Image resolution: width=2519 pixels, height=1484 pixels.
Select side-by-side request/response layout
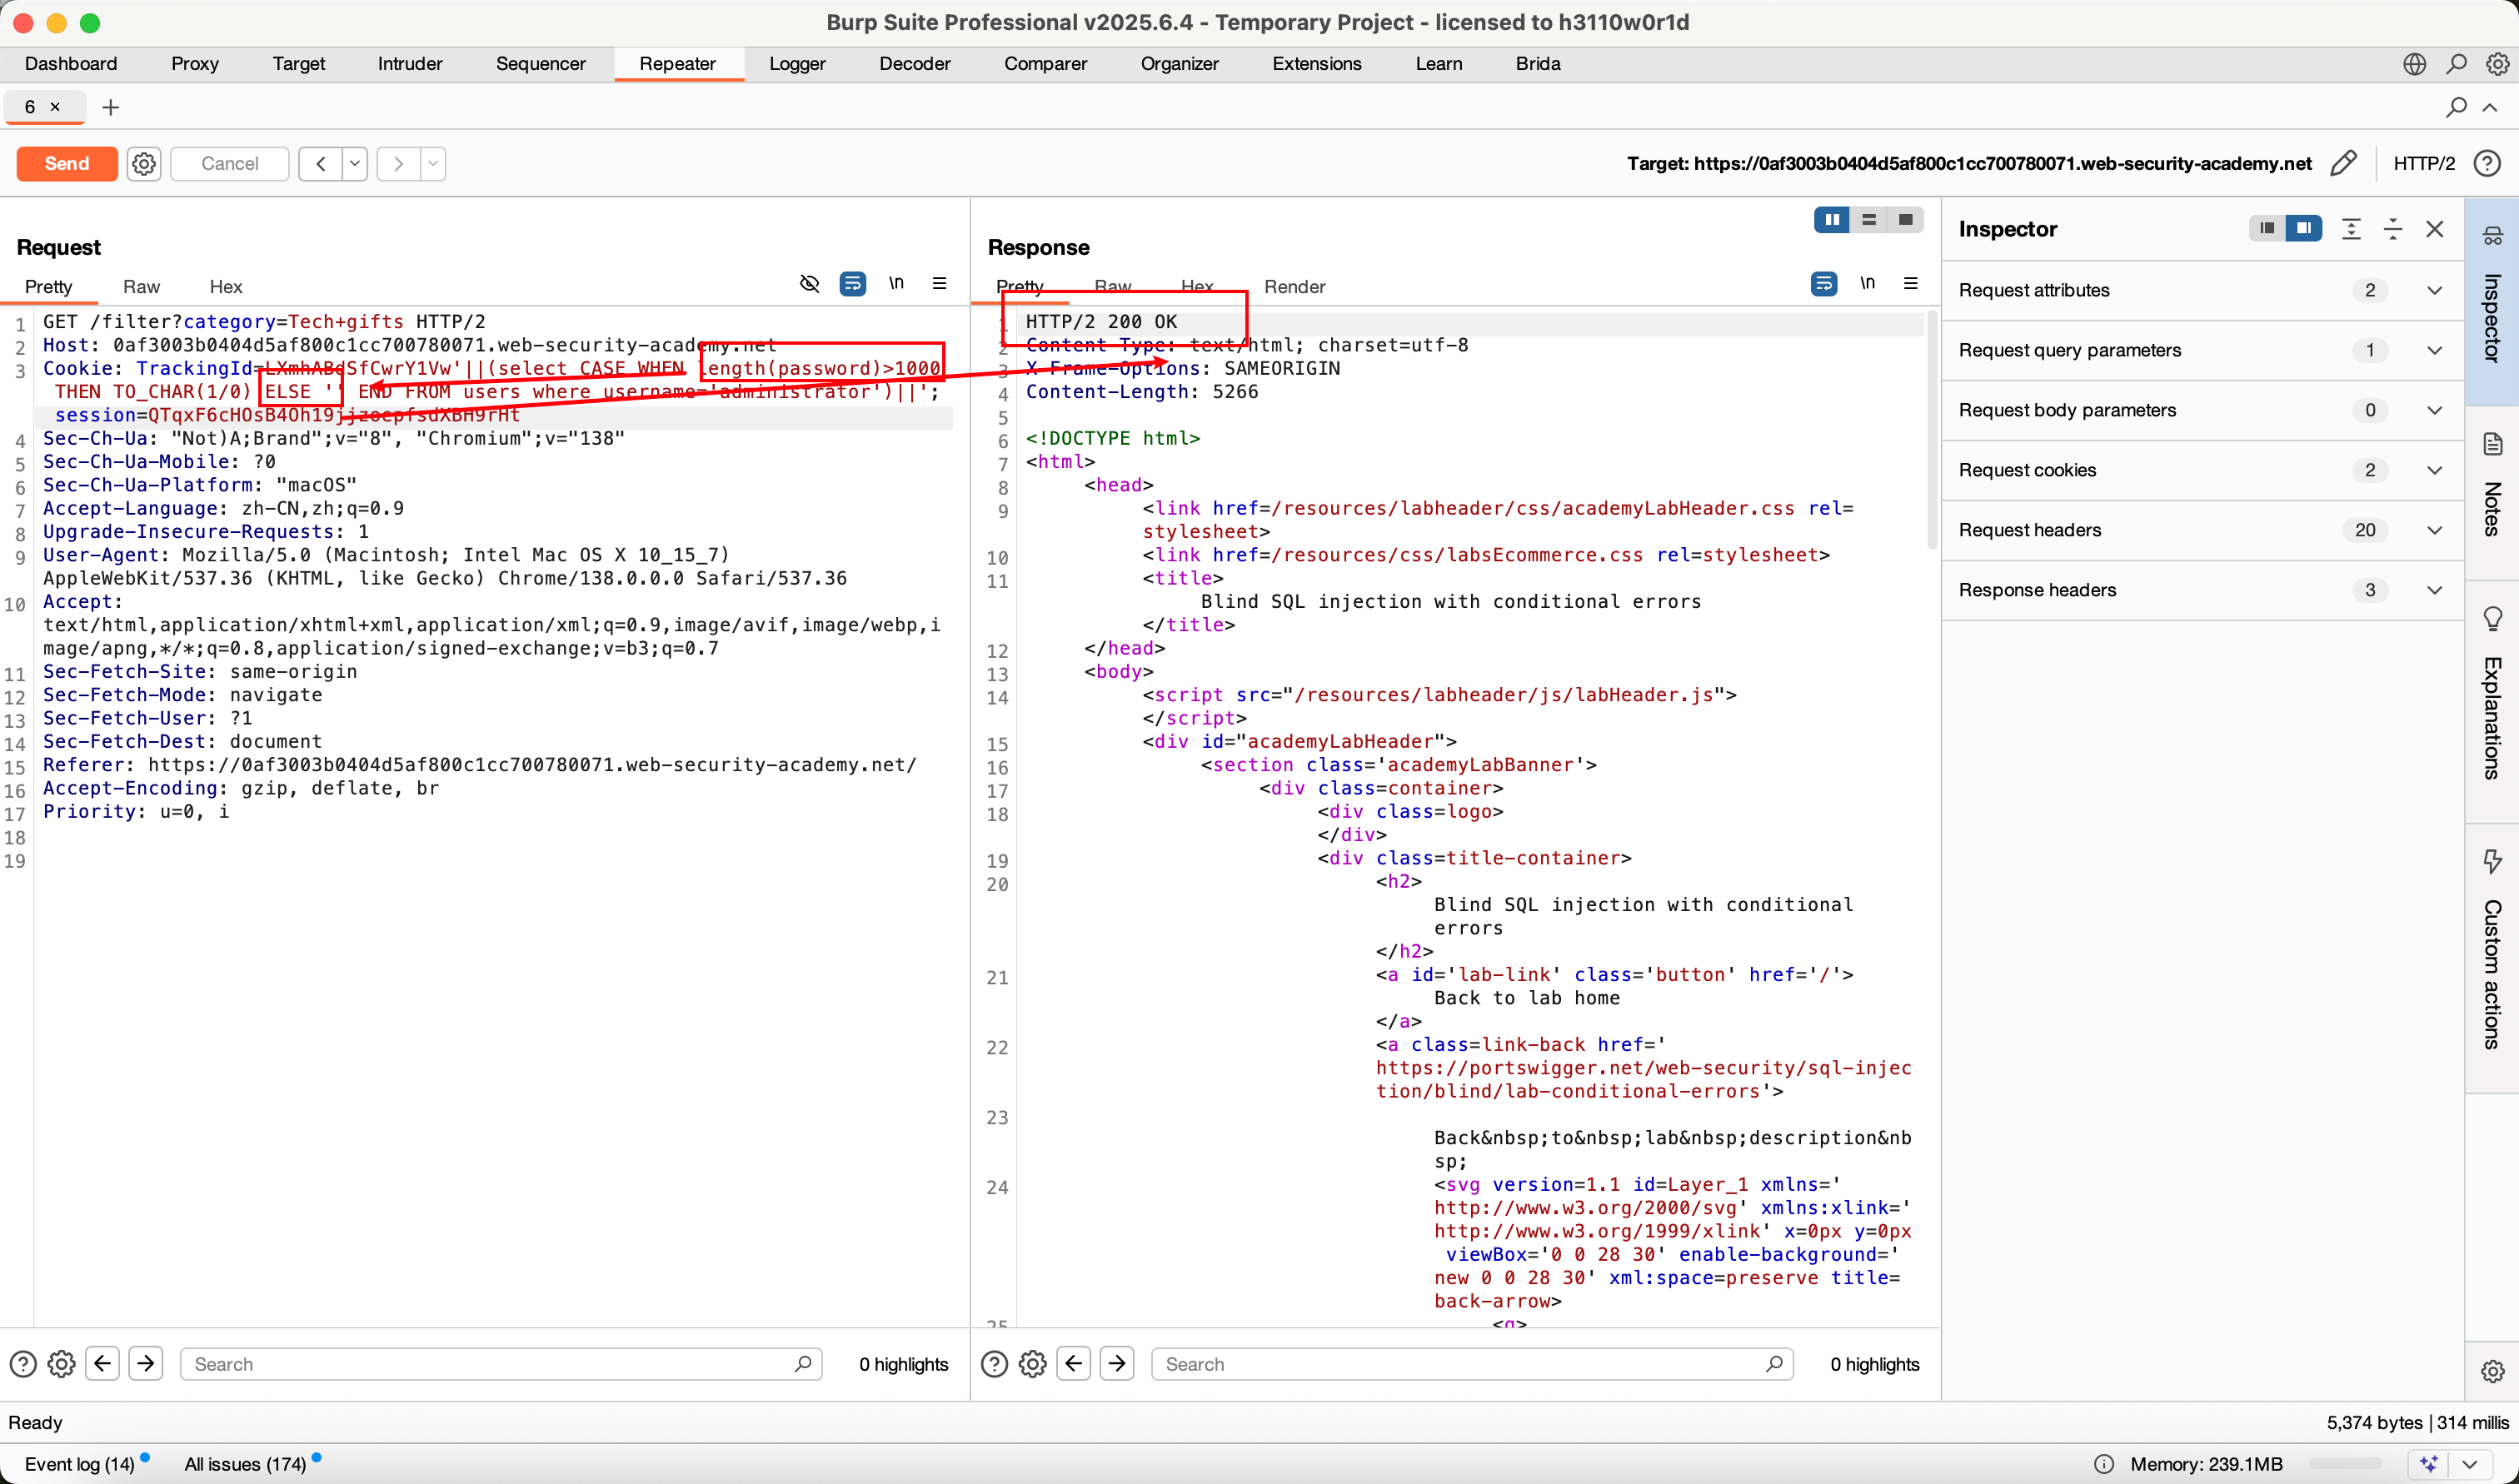click(x=1832, y=220)
